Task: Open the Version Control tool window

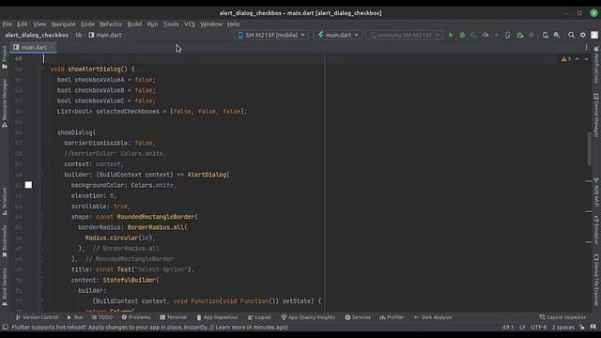Action: click(x=37, y=317)
